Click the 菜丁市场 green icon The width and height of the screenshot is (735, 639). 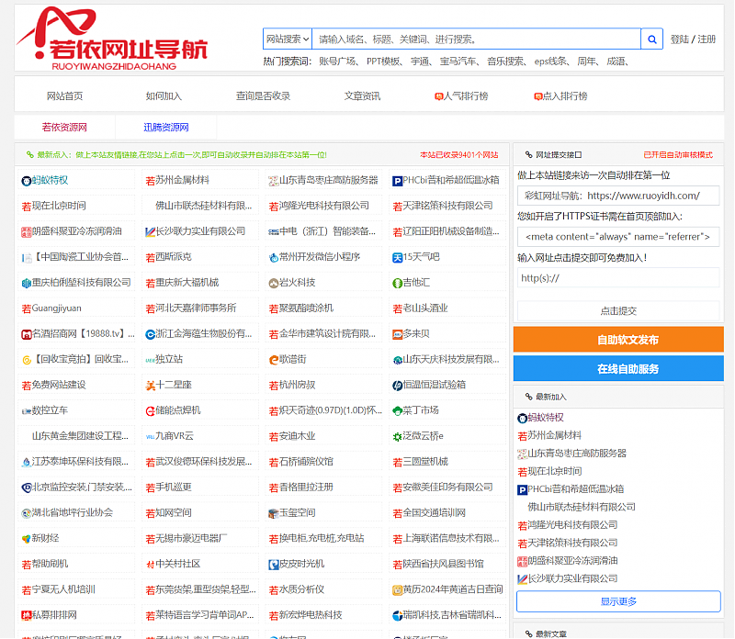coord(397,411)
